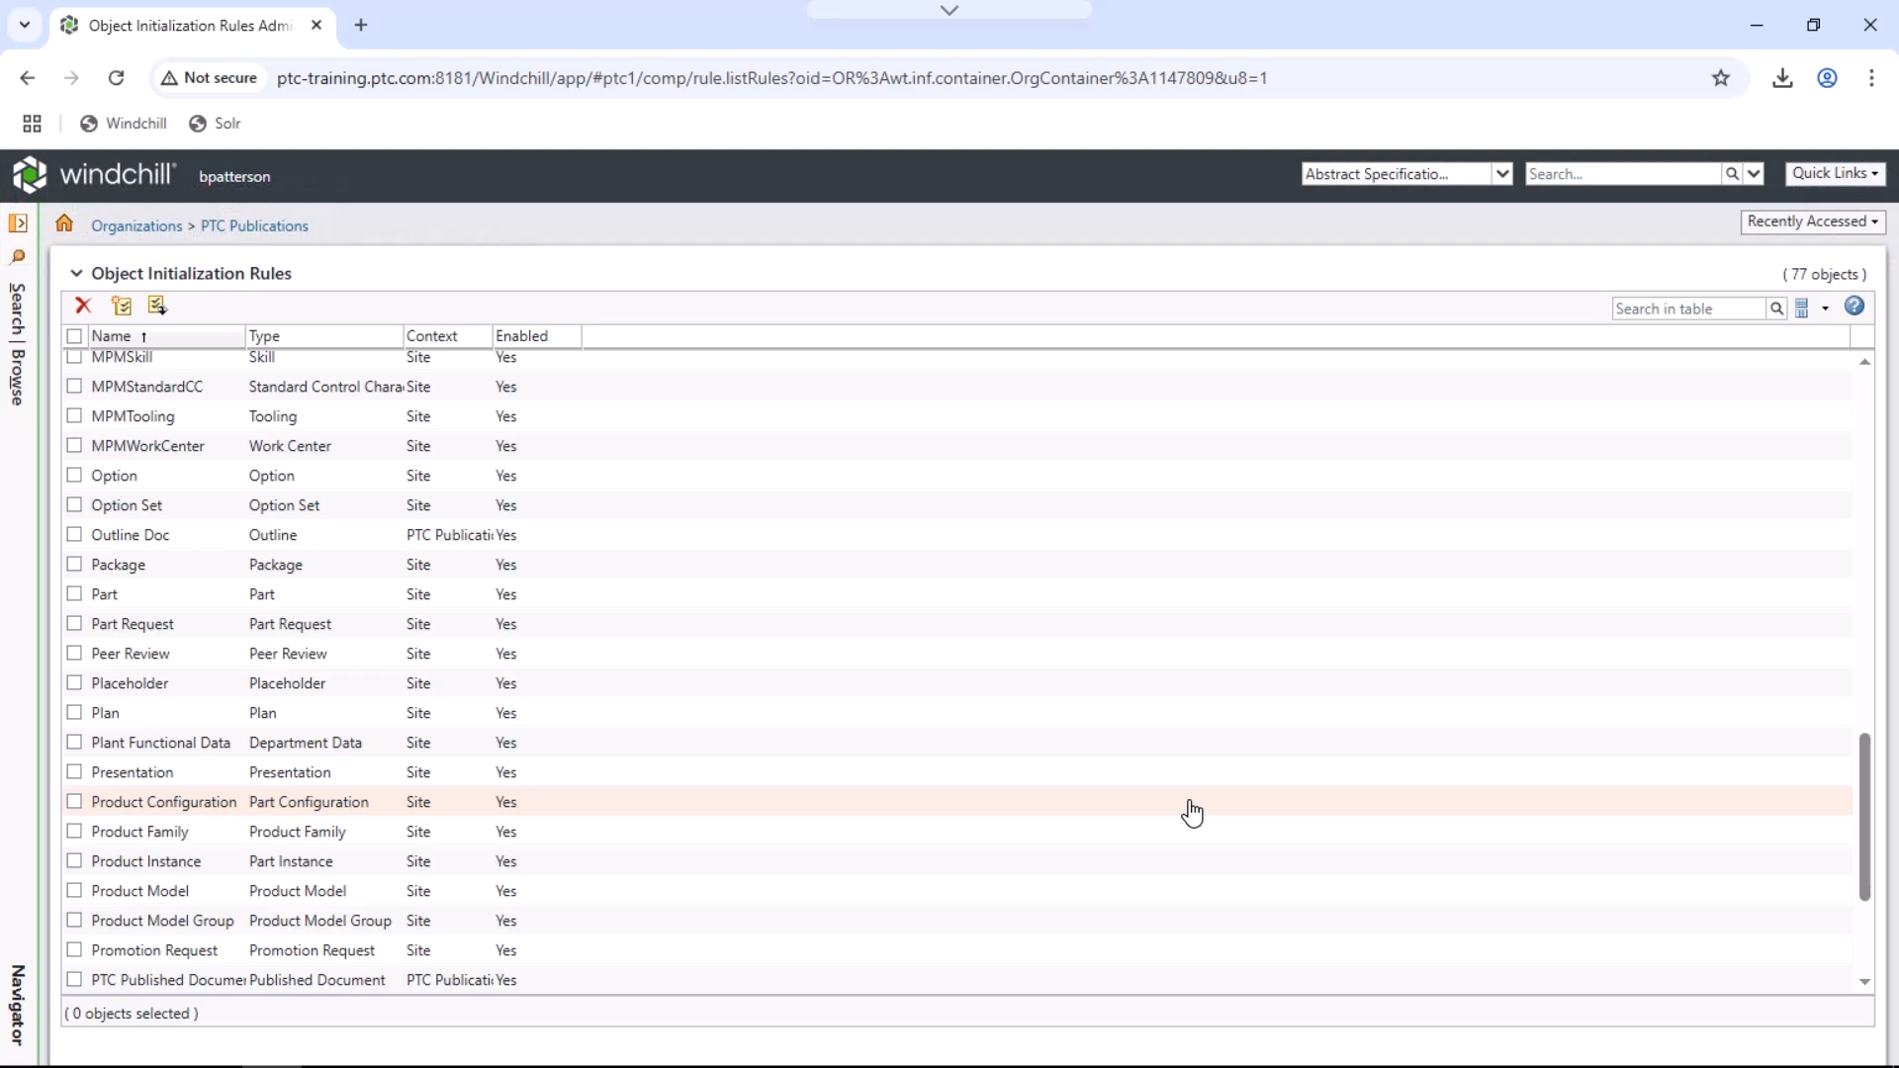Check the Outline Doc rule checkbox
Viewport: 1899px width, 1068px height.
click(x=74, y=535)
